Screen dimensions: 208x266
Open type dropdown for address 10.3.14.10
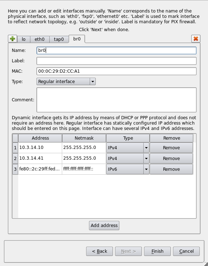[x=128, y=148]
